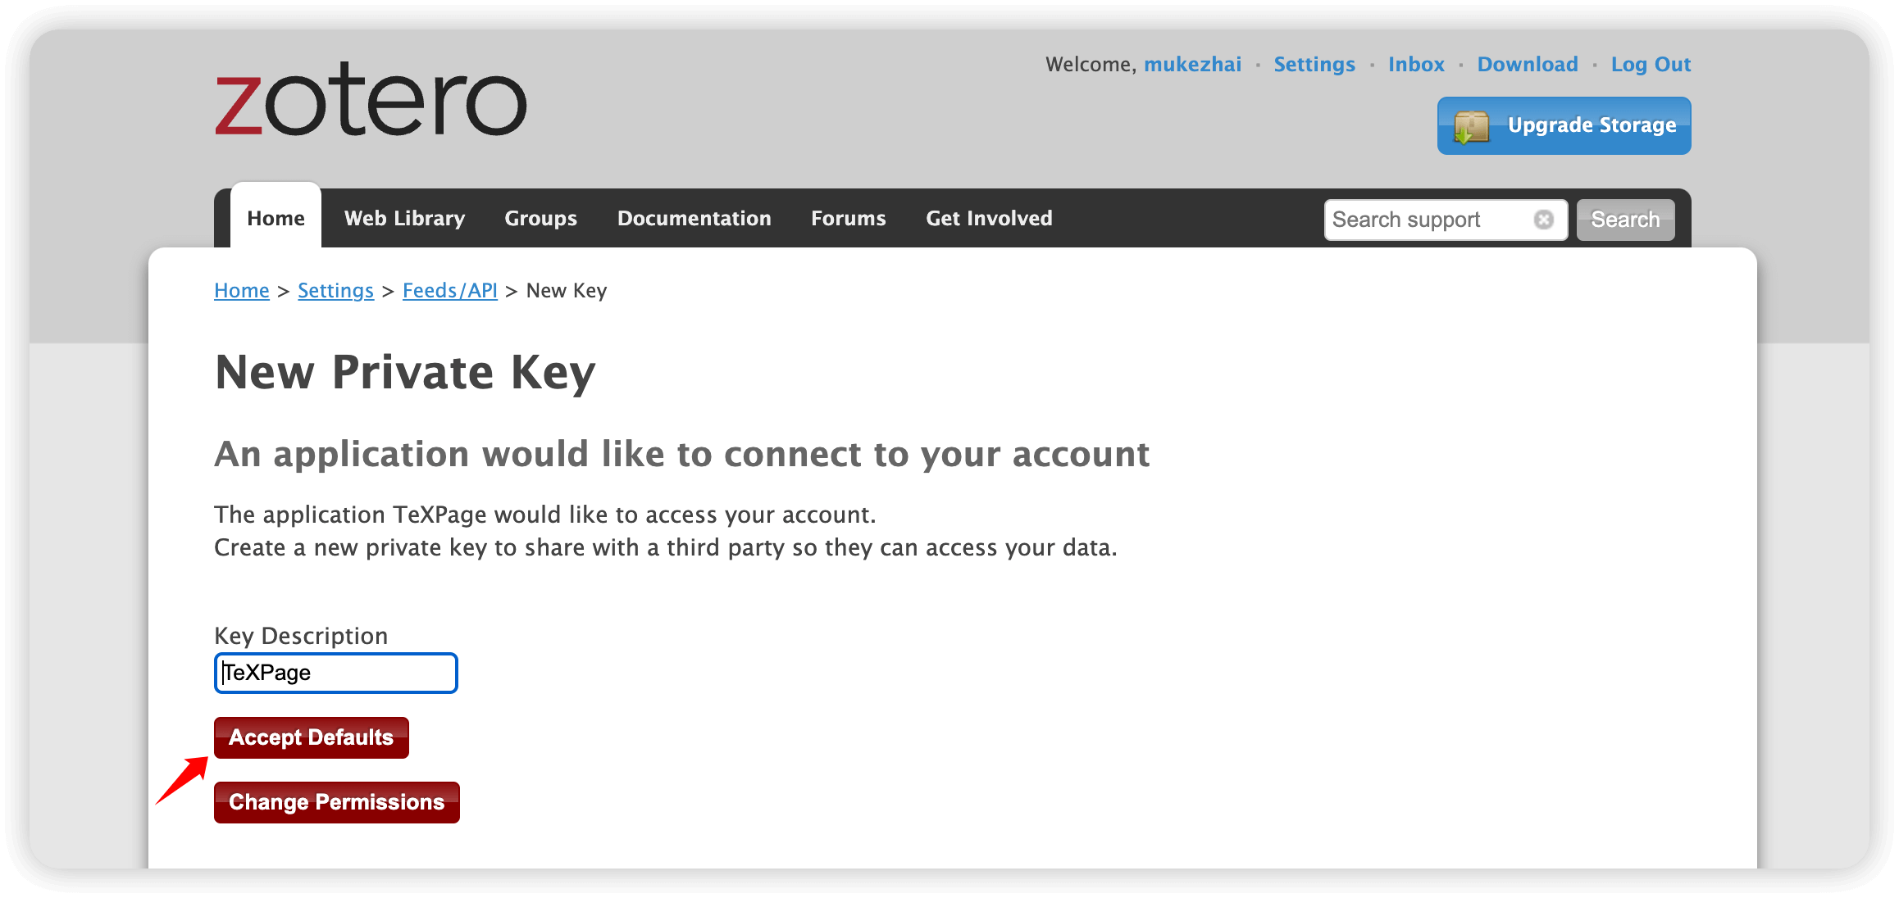Open the Feeds/API breadcrumb link

tap(450, 290)
